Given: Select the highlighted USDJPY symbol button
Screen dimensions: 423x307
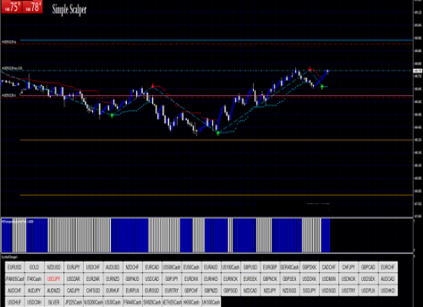Looking at the screenshot, I should (54, 279).
